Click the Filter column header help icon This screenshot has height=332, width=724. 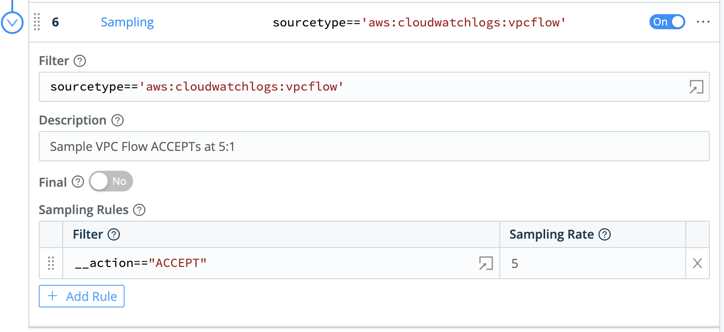[x=114, y=234]
